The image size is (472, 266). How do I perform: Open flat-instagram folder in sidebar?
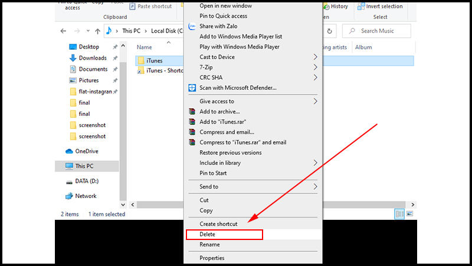[95, 92]
